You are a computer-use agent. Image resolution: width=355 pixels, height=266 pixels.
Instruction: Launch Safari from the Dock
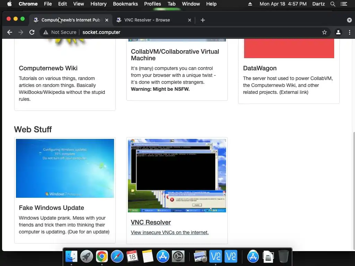tap(117, 257)
